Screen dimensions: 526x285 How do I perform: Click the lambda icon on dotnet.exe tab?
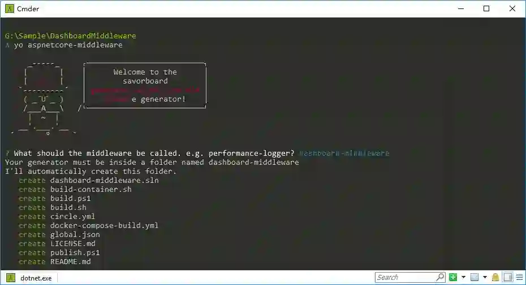point(11,278)
